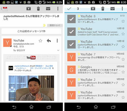Tap the home navigation button on left phone
The image size is (127, 111).
pyautogui.click(x=31, y=107)
